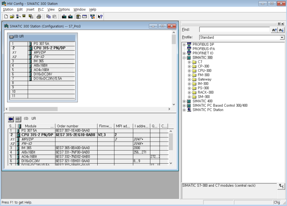This screenshot has height=206, width=287.
Task: Click the Address Overview window icon
Action: 85,17
